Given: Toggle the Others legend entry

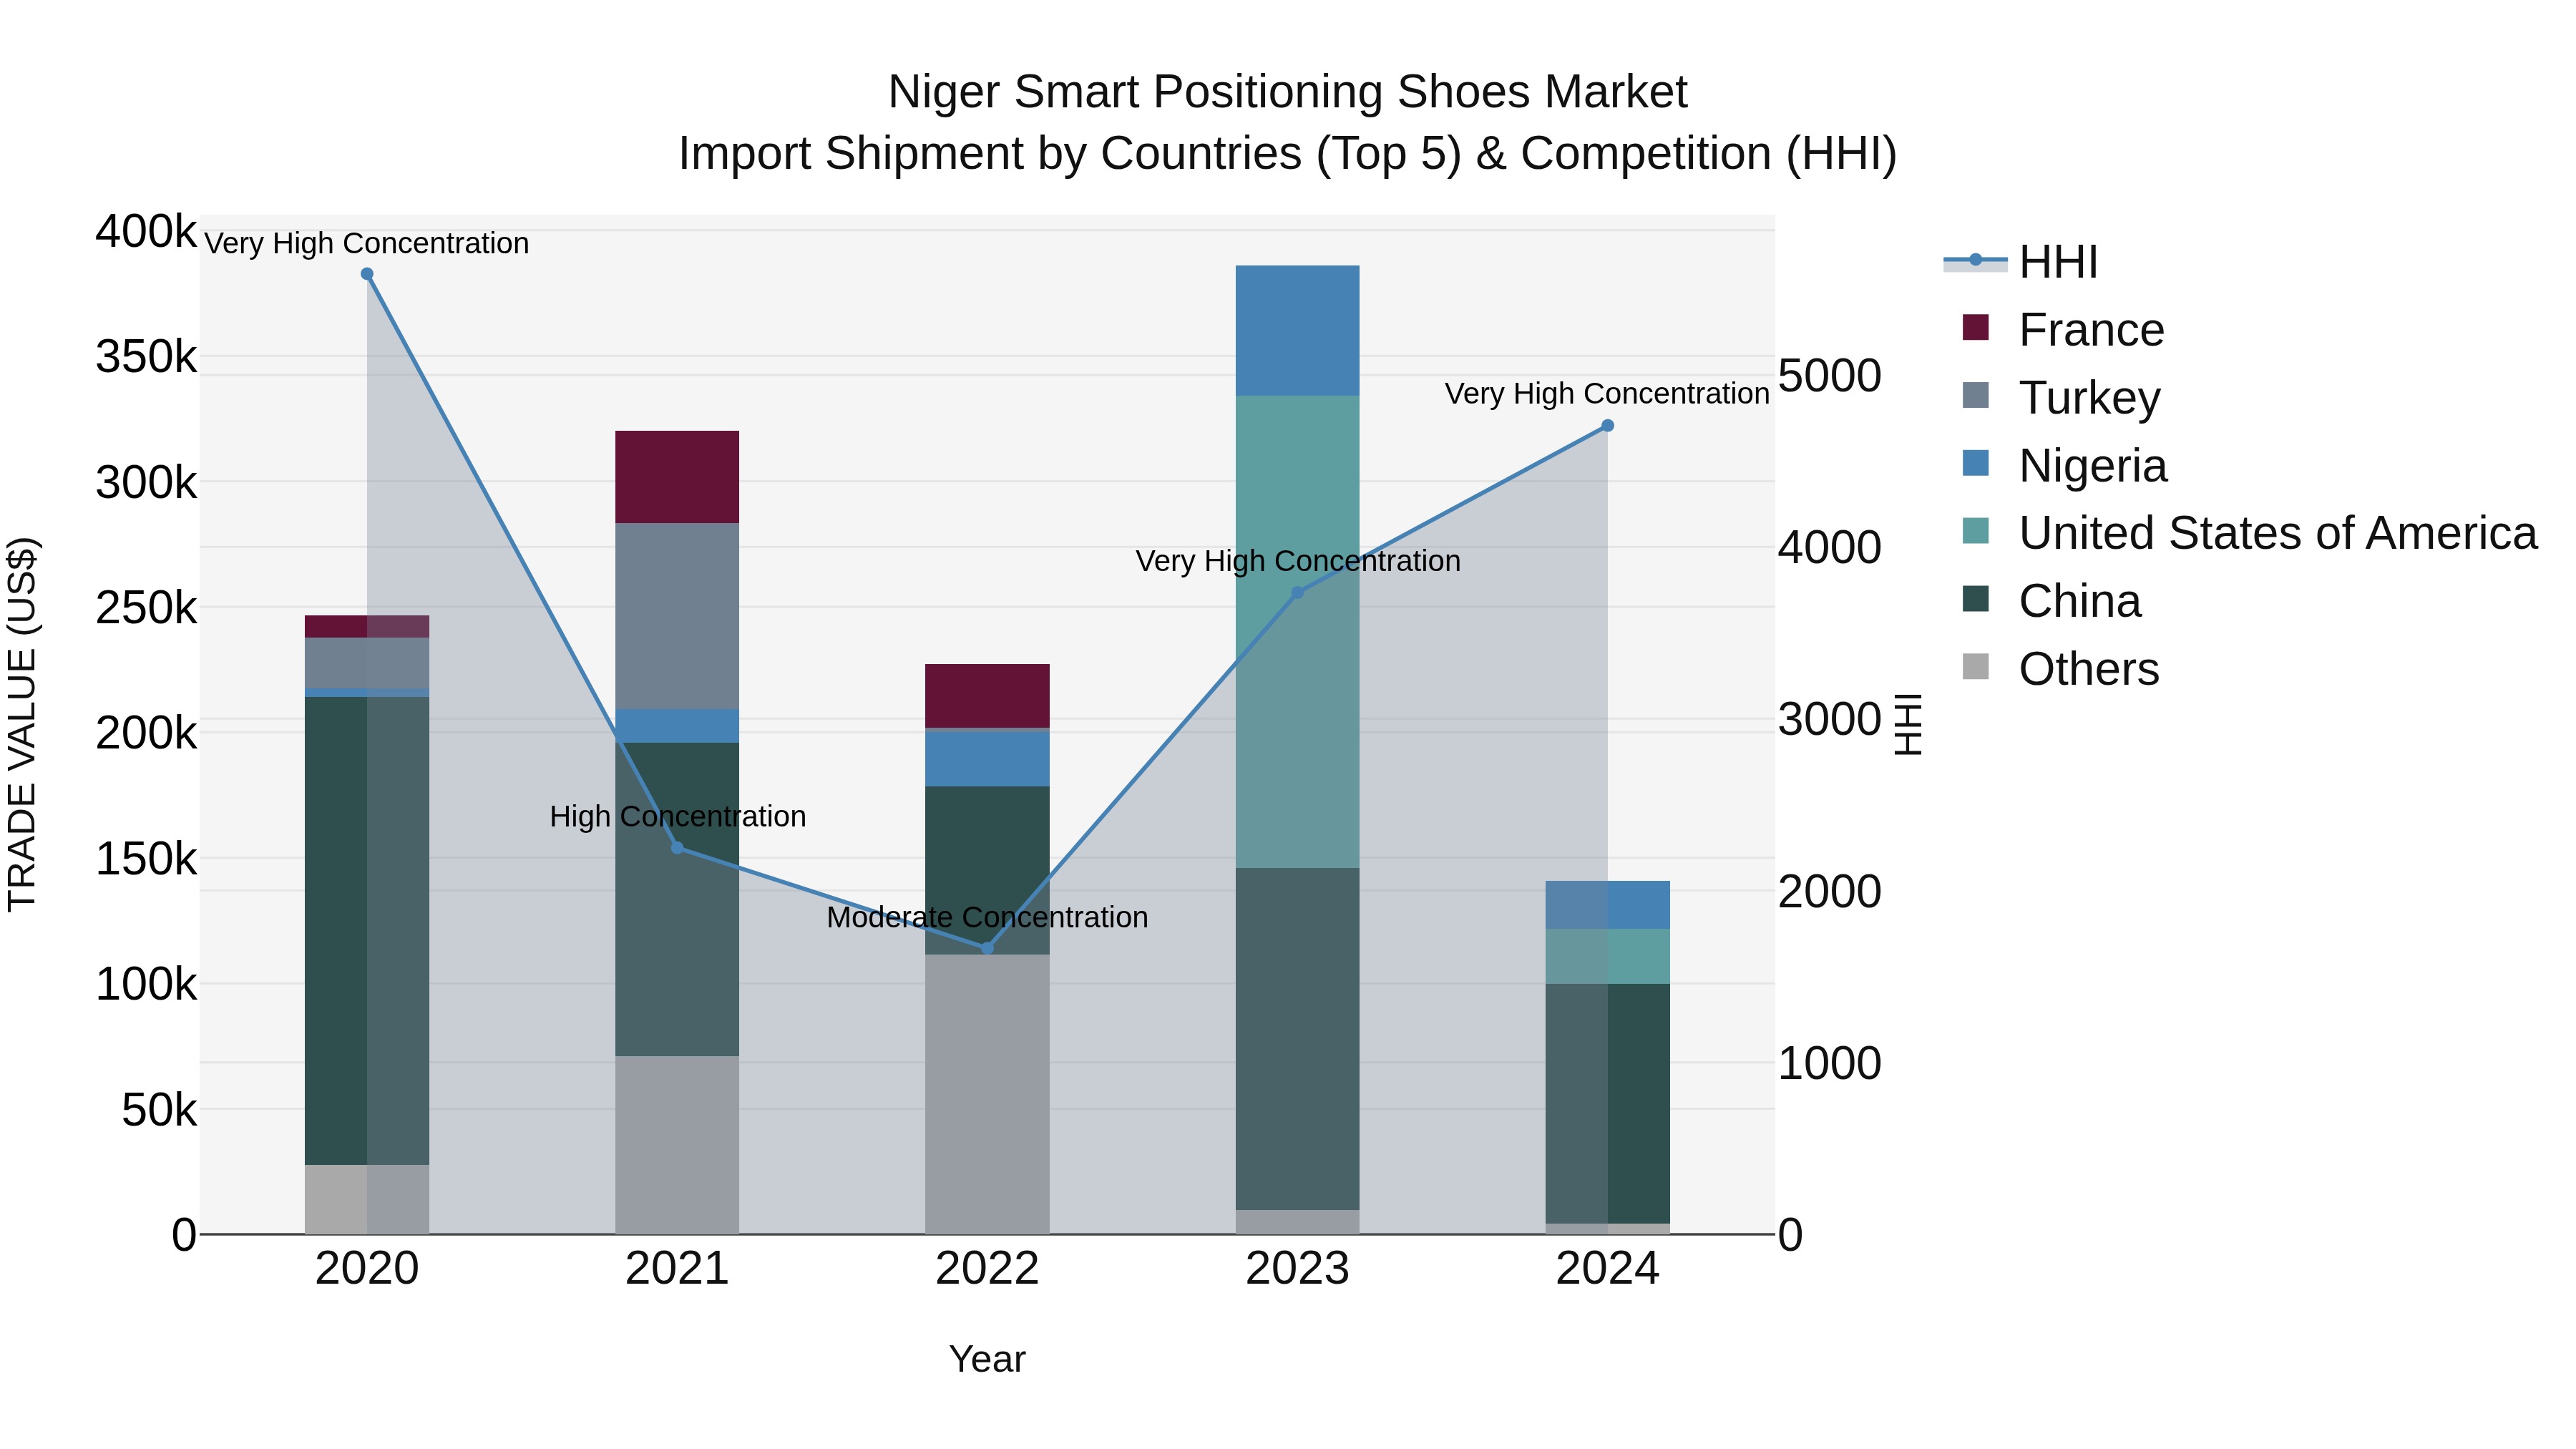Looking at the screenshot, I should click(x=2060, y=668).
